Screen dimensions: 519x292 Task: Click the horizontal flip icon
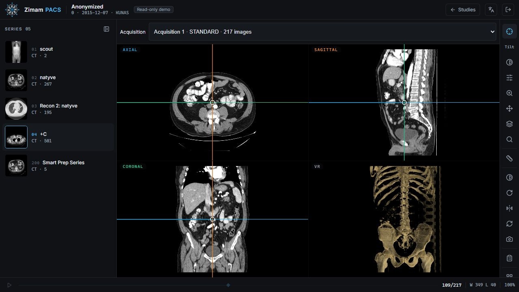pyautogui.click(x=509, y=208)
